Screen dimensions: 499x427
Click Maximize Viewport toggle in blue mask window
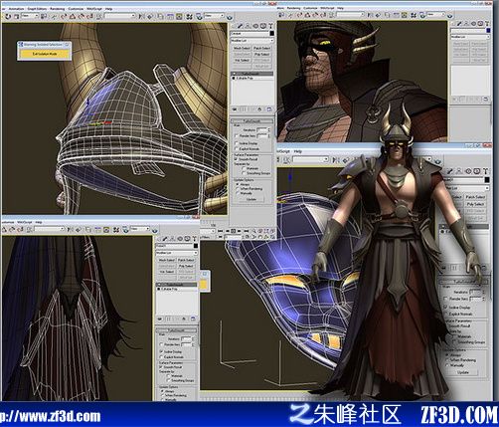click(272, 237)
